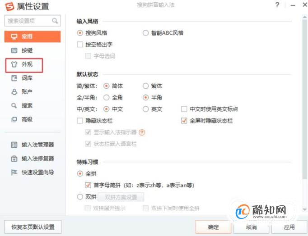Launch 输入法管理器

pyautogui.click(x=33, y=145)
